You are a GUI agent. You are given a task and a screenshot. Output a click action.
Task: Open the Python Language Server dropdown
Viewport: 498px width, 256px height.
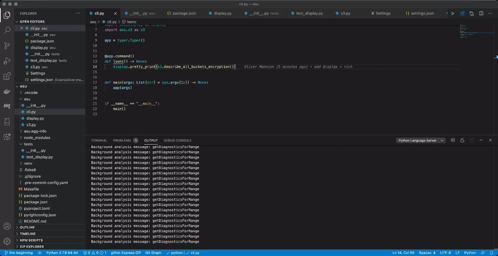[421, 140]
